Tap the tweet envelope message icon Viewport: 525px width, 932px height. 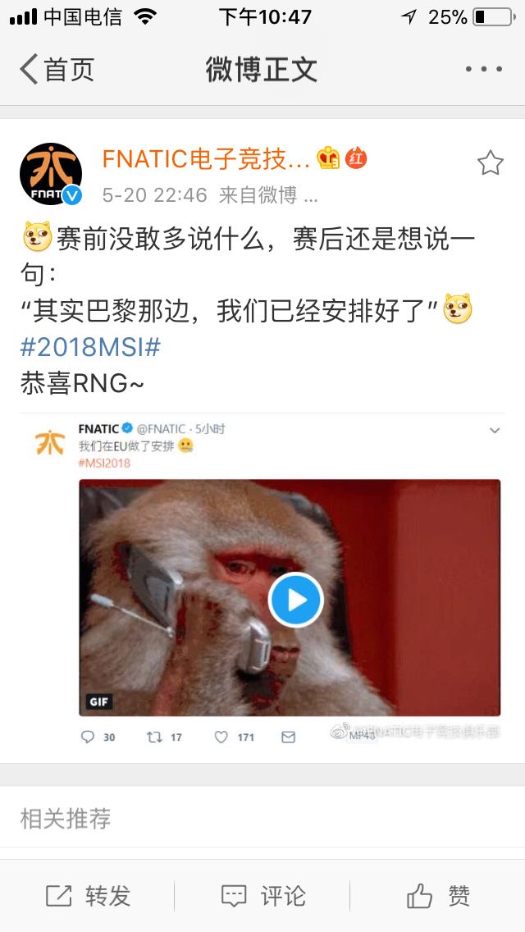pyautogui.click(x=289, y=737)
